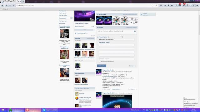Click the taskbar clock
The width and height of the screenshot is (200, 112).
pyautogui.click(x=193, y=110)
